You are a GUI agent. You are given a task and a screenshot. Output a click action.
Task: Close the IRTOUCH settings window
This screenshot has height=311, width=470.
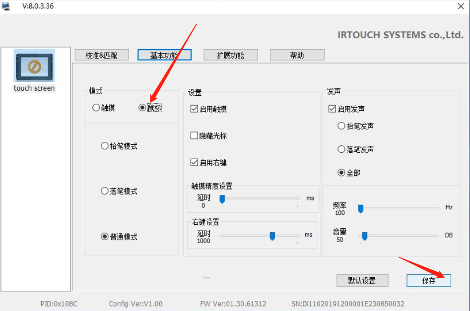tap(461, 6)
